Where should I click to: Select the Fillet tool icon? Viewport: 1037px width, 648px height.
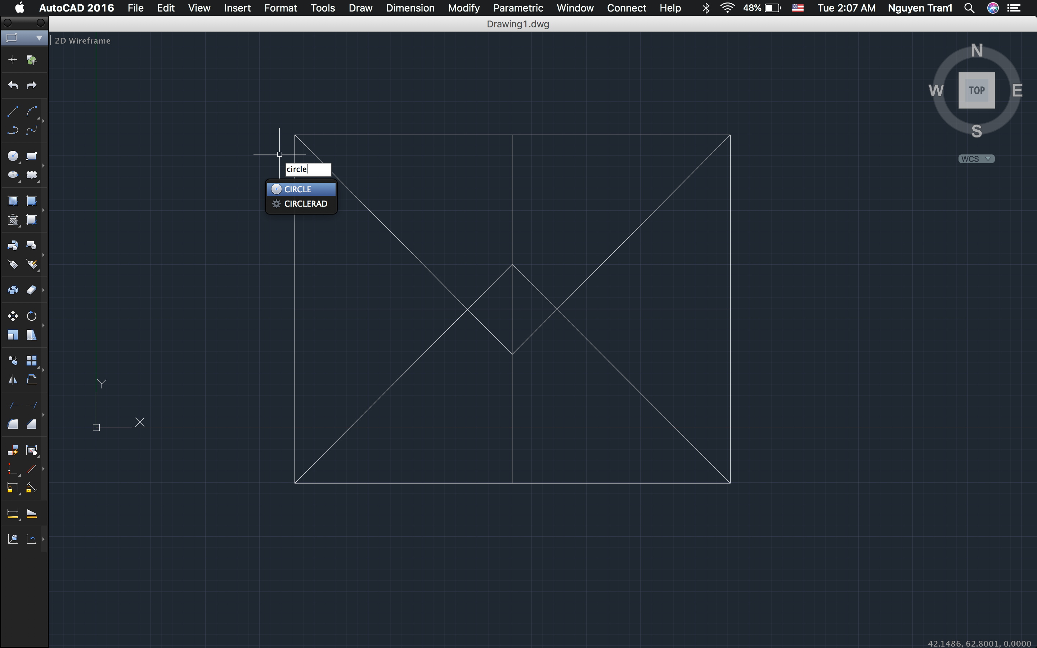coord(13,424)
